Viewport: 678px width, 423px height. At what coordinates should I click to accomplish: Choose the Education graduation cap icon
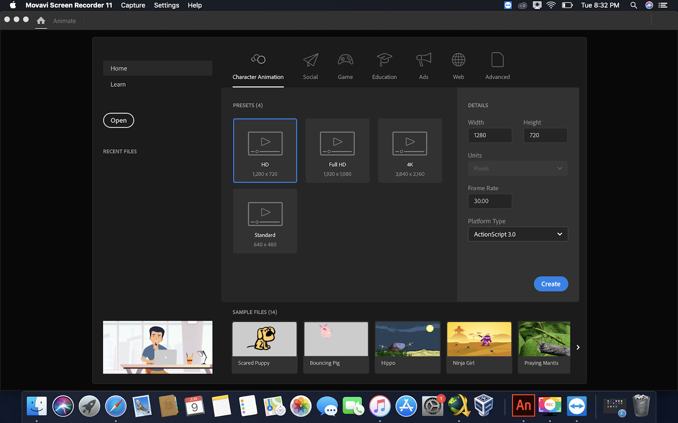click(x=384, y=60)
